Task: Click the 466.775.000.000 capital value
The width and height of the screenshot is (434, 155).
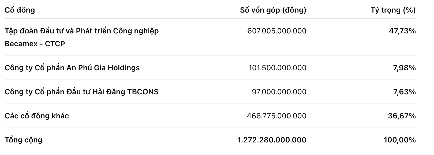Action: tap(276, 116)
